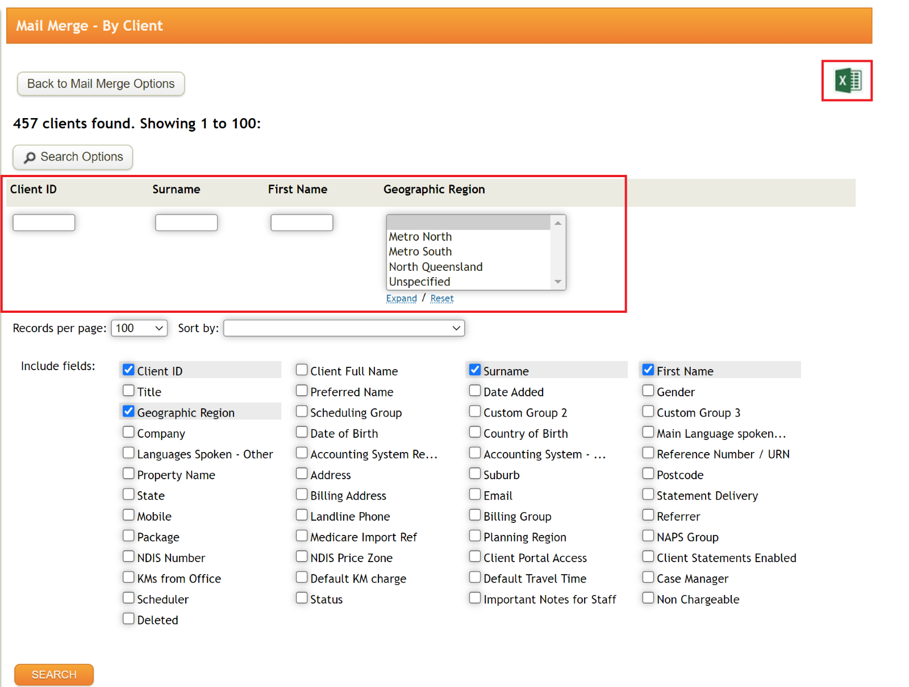Expand the Geographic Region list
Viewport: 909px width, 687px height.
[x=401, y=298]
